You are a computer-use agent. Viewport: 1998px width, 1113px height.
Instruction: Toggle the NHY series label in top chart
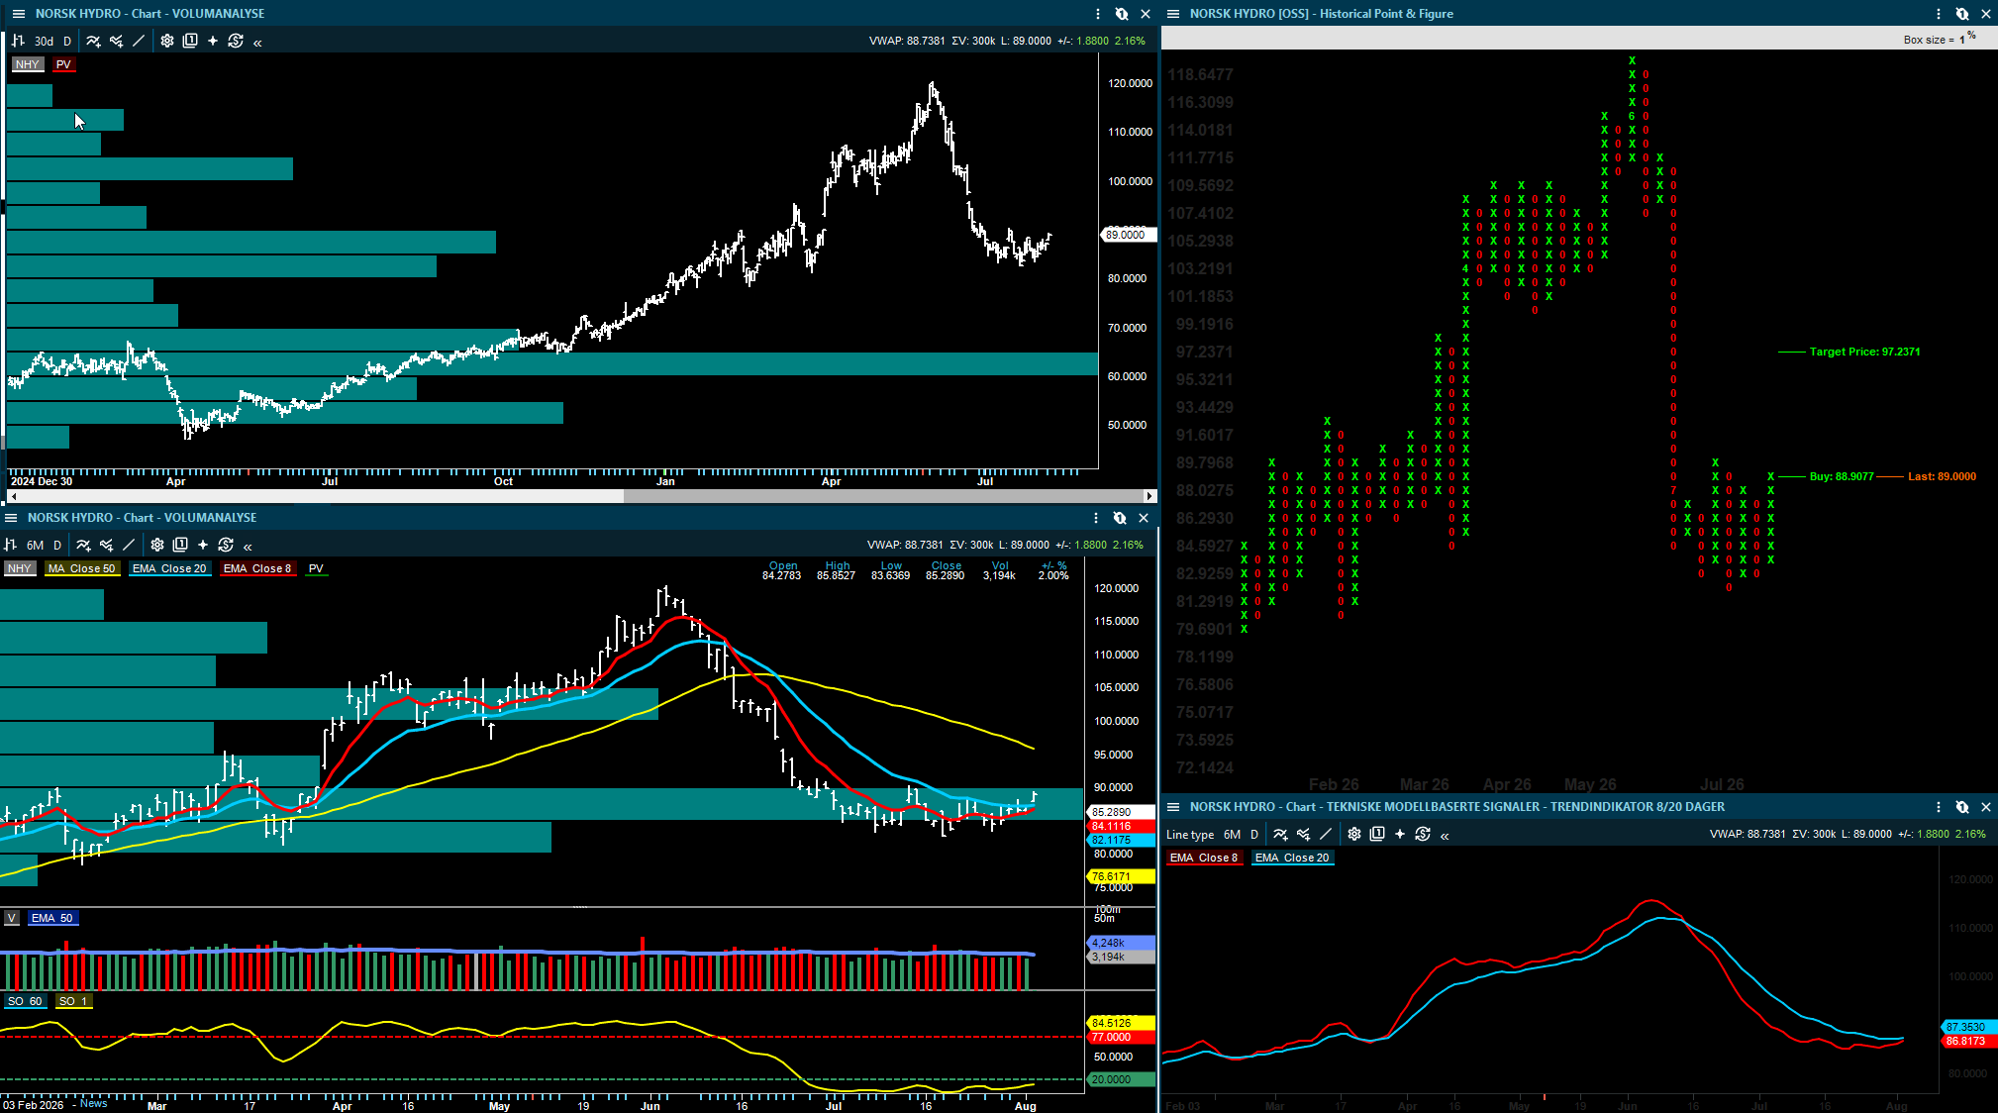pos(27,64)
